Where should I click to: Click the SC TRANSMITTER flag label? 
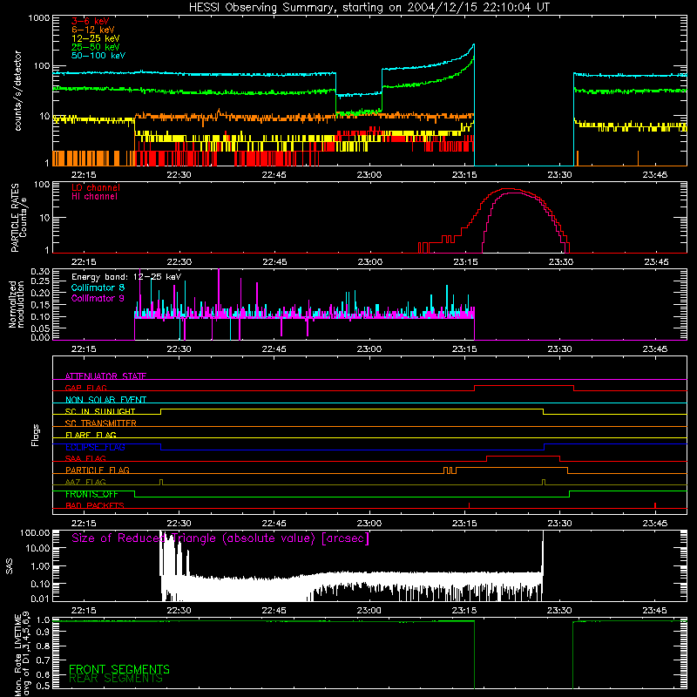click(x=100, y=423)
